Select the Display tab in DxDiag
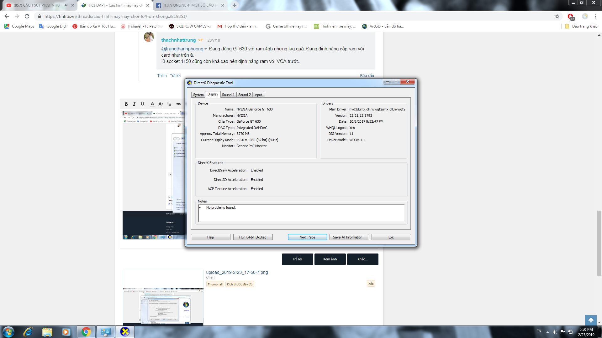 [x=213, y=94]
